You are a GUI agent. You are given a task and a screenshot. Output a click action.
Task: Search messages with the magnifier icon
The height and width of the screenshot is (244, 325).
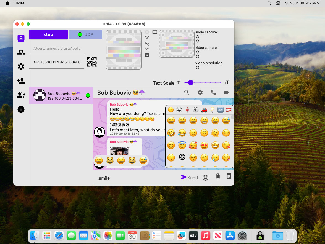(x=187, y=92)
